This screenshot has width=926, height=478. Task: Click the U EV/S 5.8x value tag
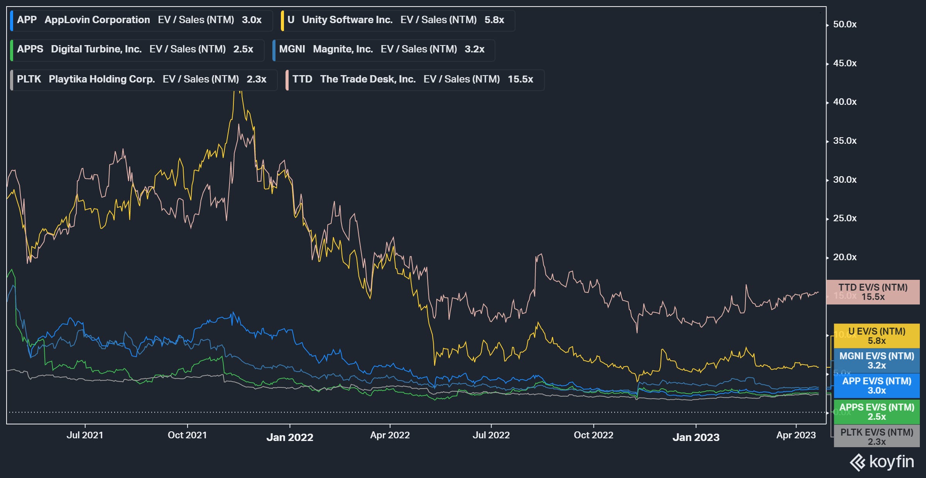coord(877,336)
